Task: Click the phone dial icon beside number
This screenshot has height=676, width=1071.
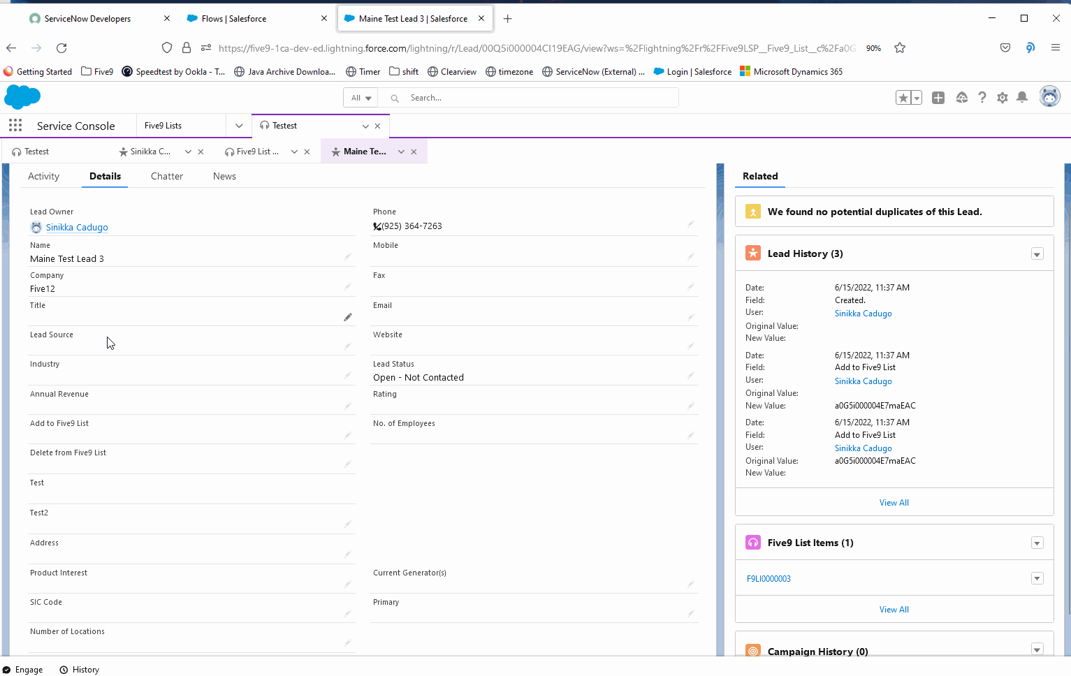Action: click(x=377, y=226)
